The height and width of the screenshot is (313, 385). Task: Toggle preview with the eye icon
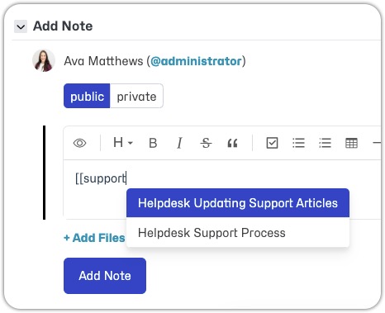[x=79, y=143]
